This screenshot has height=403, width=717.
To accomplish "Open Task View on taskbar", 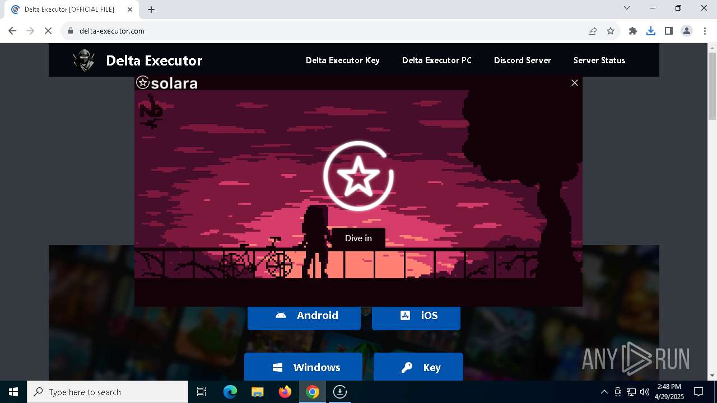I will [202, 392].
